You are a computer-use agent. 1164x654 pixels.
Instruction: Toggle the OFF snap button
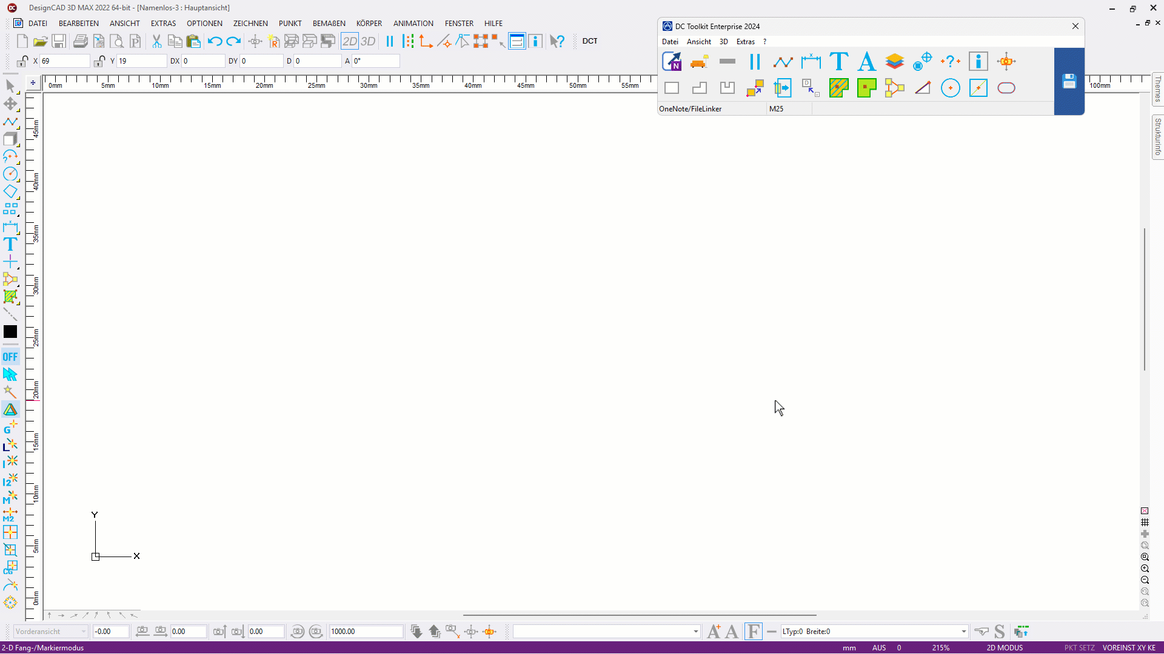10,357
